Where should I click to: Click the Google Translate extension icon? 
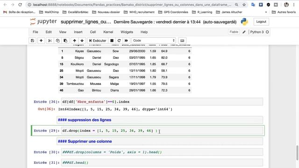tap(253, 5)
